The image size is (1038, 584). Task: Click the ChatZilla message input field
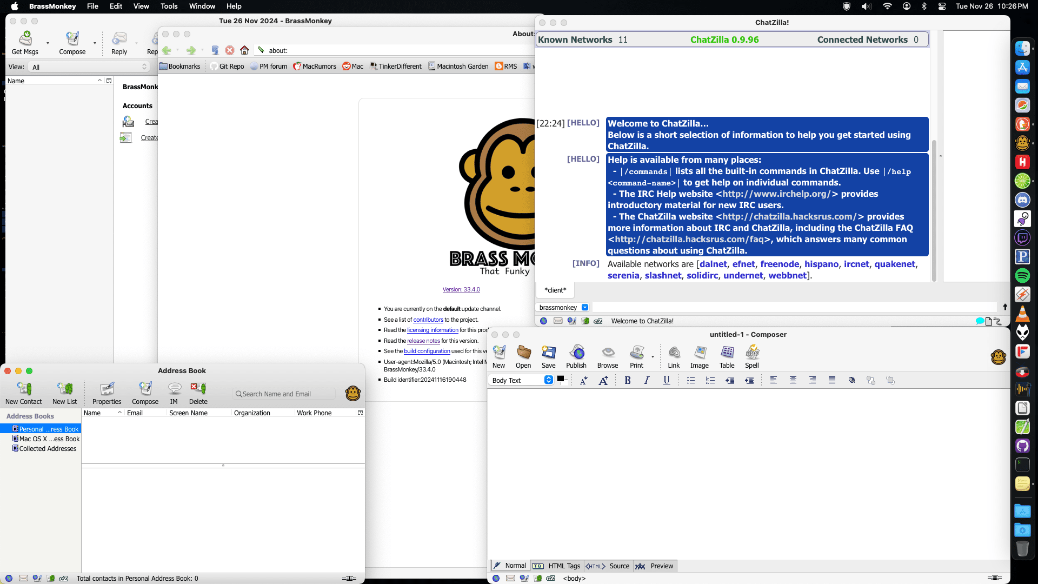795,307
